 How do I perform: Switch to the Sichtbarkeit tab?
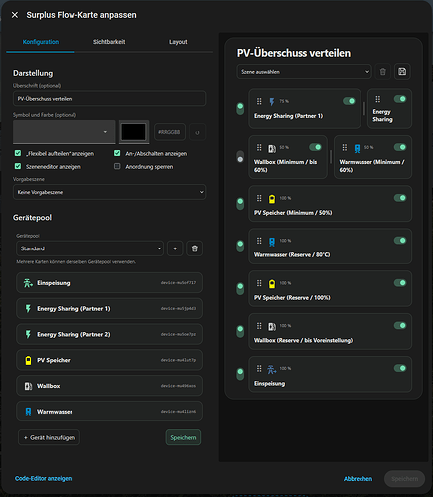coord(109,42)
